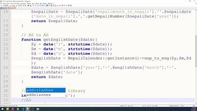Click the Copy toolbar icon
Image resolution: width=197 pixels, height=111 pixels.
click(x=19, y=6)
